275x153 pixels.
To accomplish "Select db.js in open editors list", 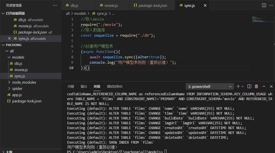I will (x=31, y=20).
